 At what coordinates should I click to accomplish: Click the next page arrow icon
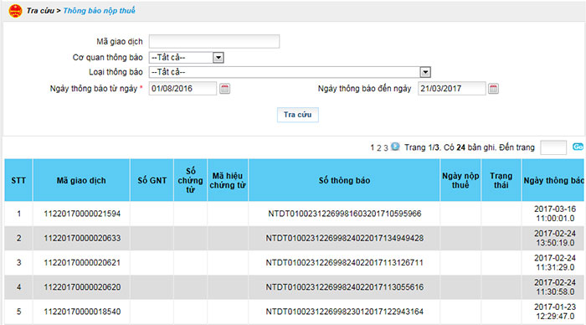(x=395, y=147)
